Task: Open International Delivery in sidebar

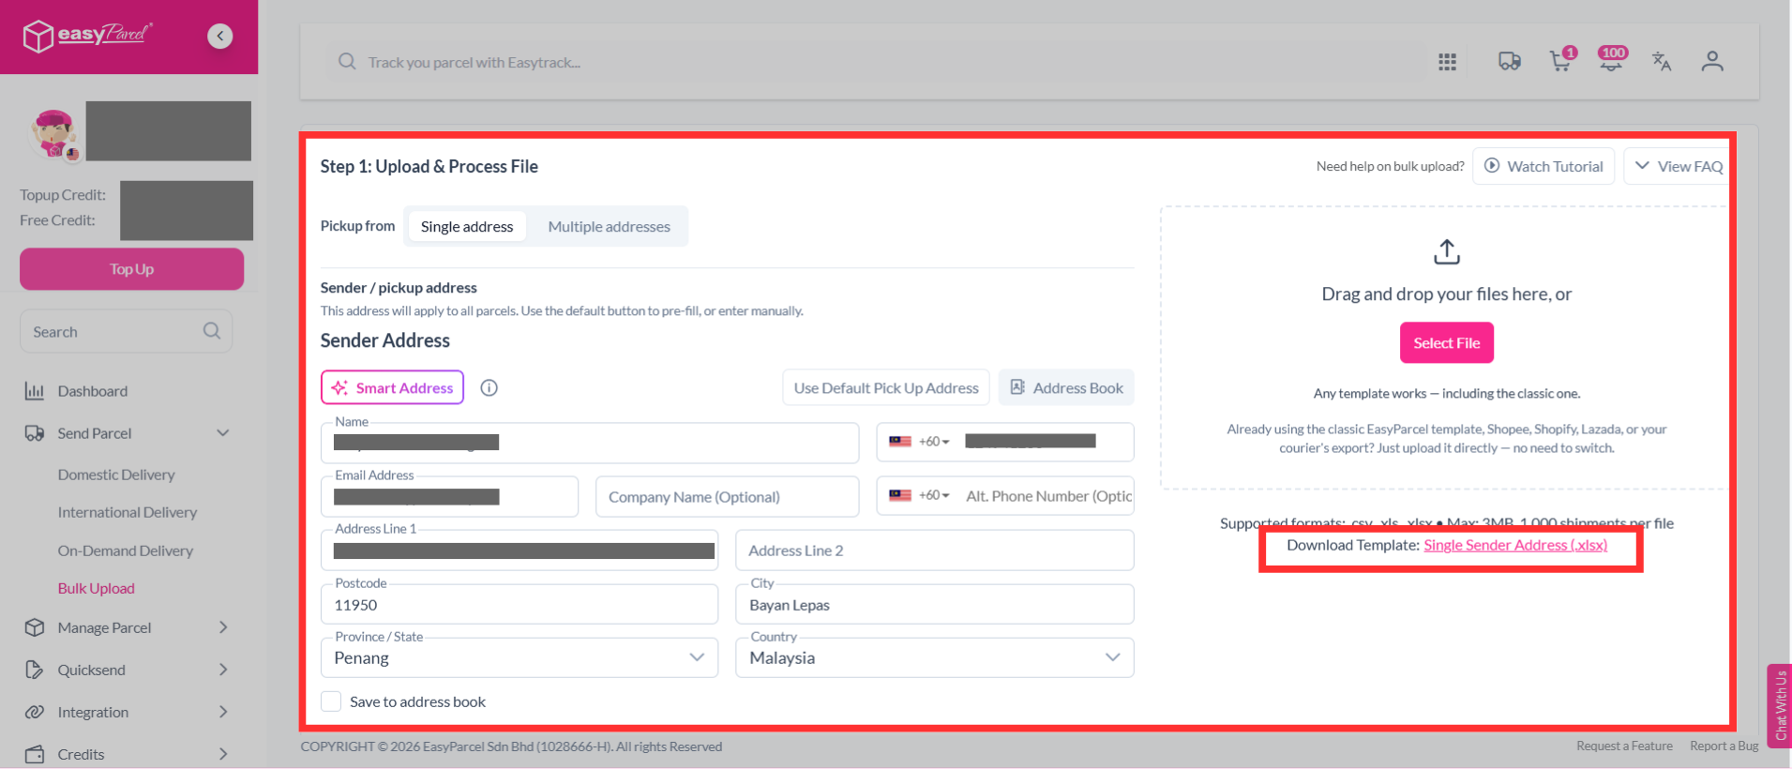Action: (x=128, y=512)
